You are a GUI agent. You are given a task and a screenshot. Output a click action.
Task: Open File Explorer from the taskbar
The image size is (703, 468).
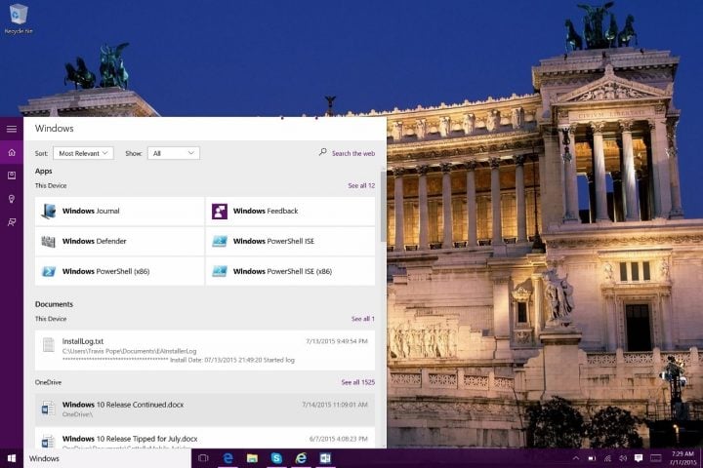tap(252, 458)
